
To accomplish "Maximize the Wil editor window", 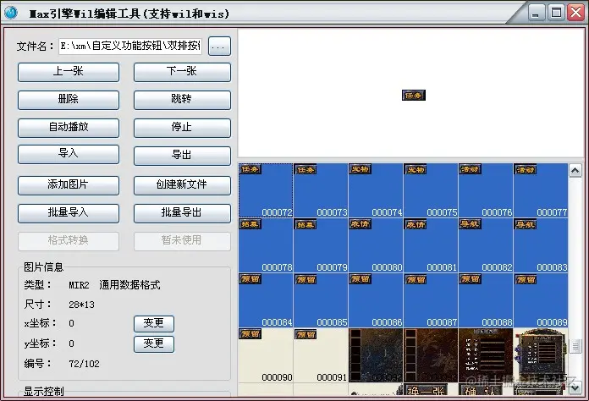I will tap(556, 13).
